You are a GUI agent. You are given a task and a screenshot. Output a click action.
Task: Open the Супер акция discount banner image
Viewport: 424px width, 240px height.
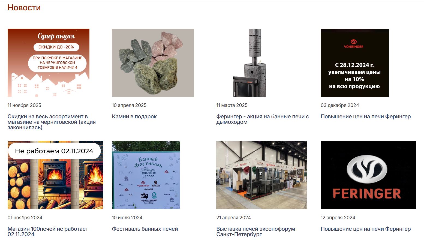coord(49,63)
